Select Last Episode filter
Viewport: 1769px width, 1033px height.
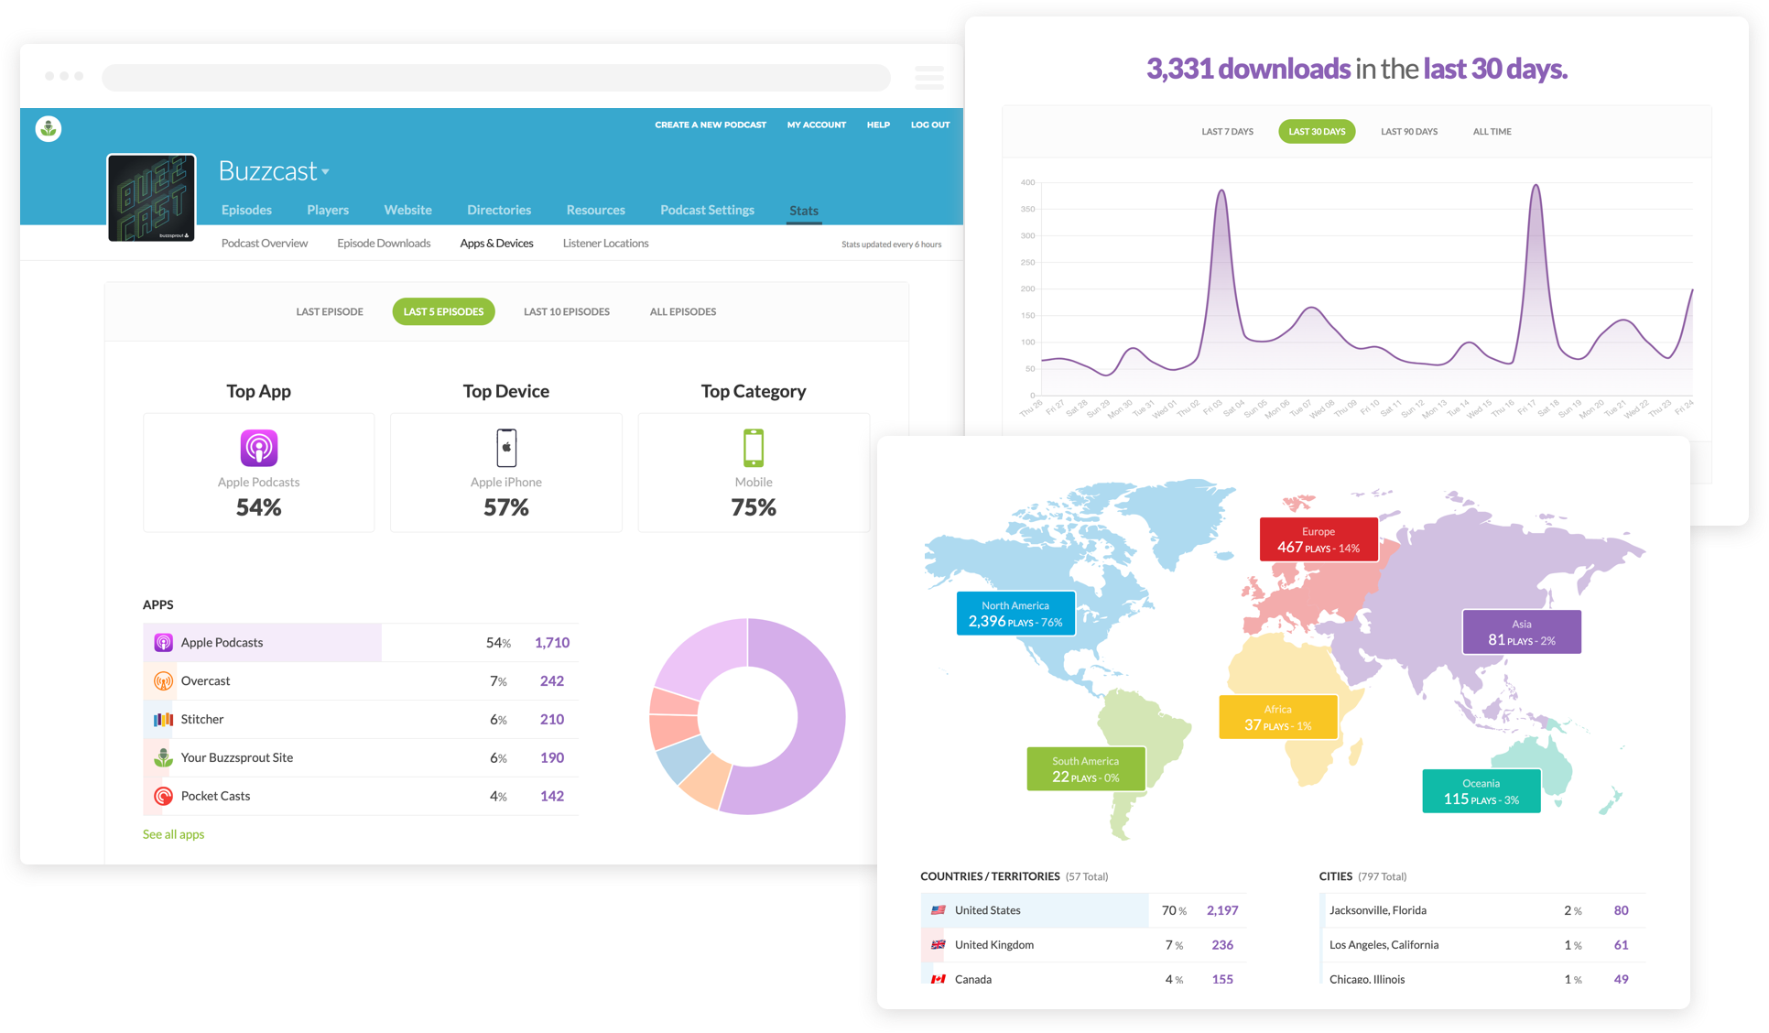point(330,312)
